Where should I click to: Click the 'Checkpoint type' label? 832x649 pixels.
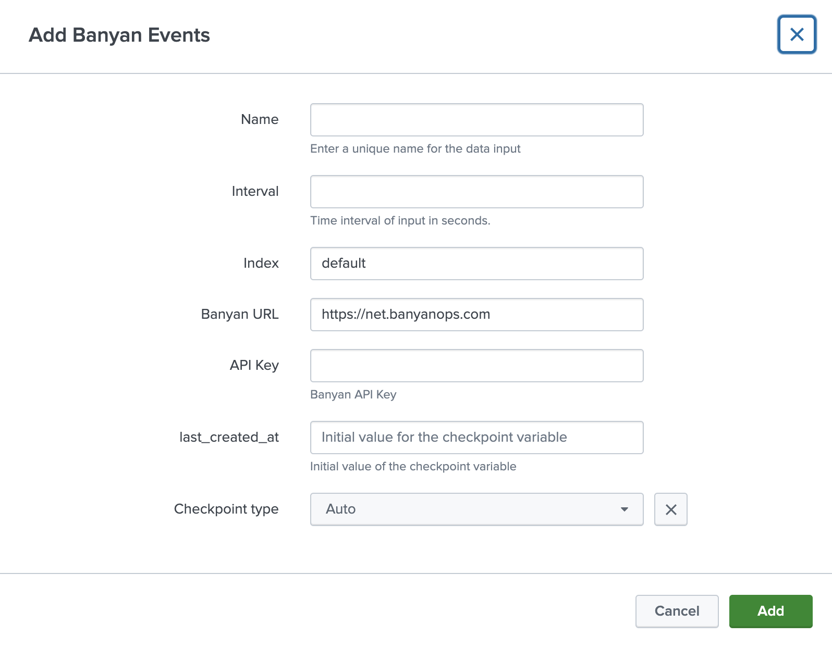[x=226, y=509]
